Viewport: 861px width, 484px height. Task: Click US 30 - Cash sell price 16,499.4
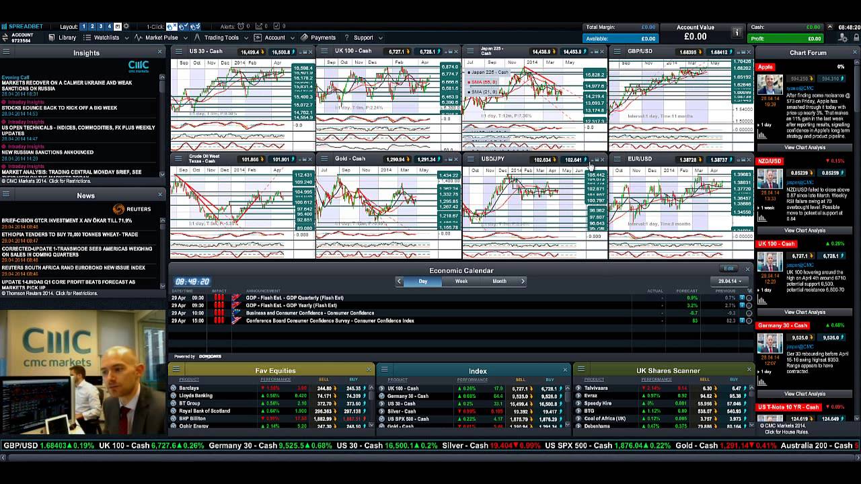click(252, 52)
